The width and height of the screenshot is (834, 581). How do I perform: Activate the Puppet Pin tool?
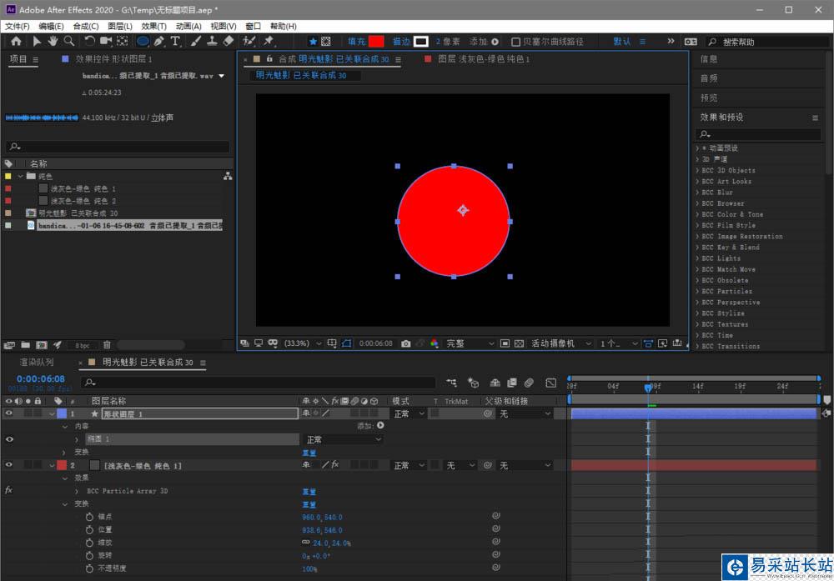click(269, 41)
